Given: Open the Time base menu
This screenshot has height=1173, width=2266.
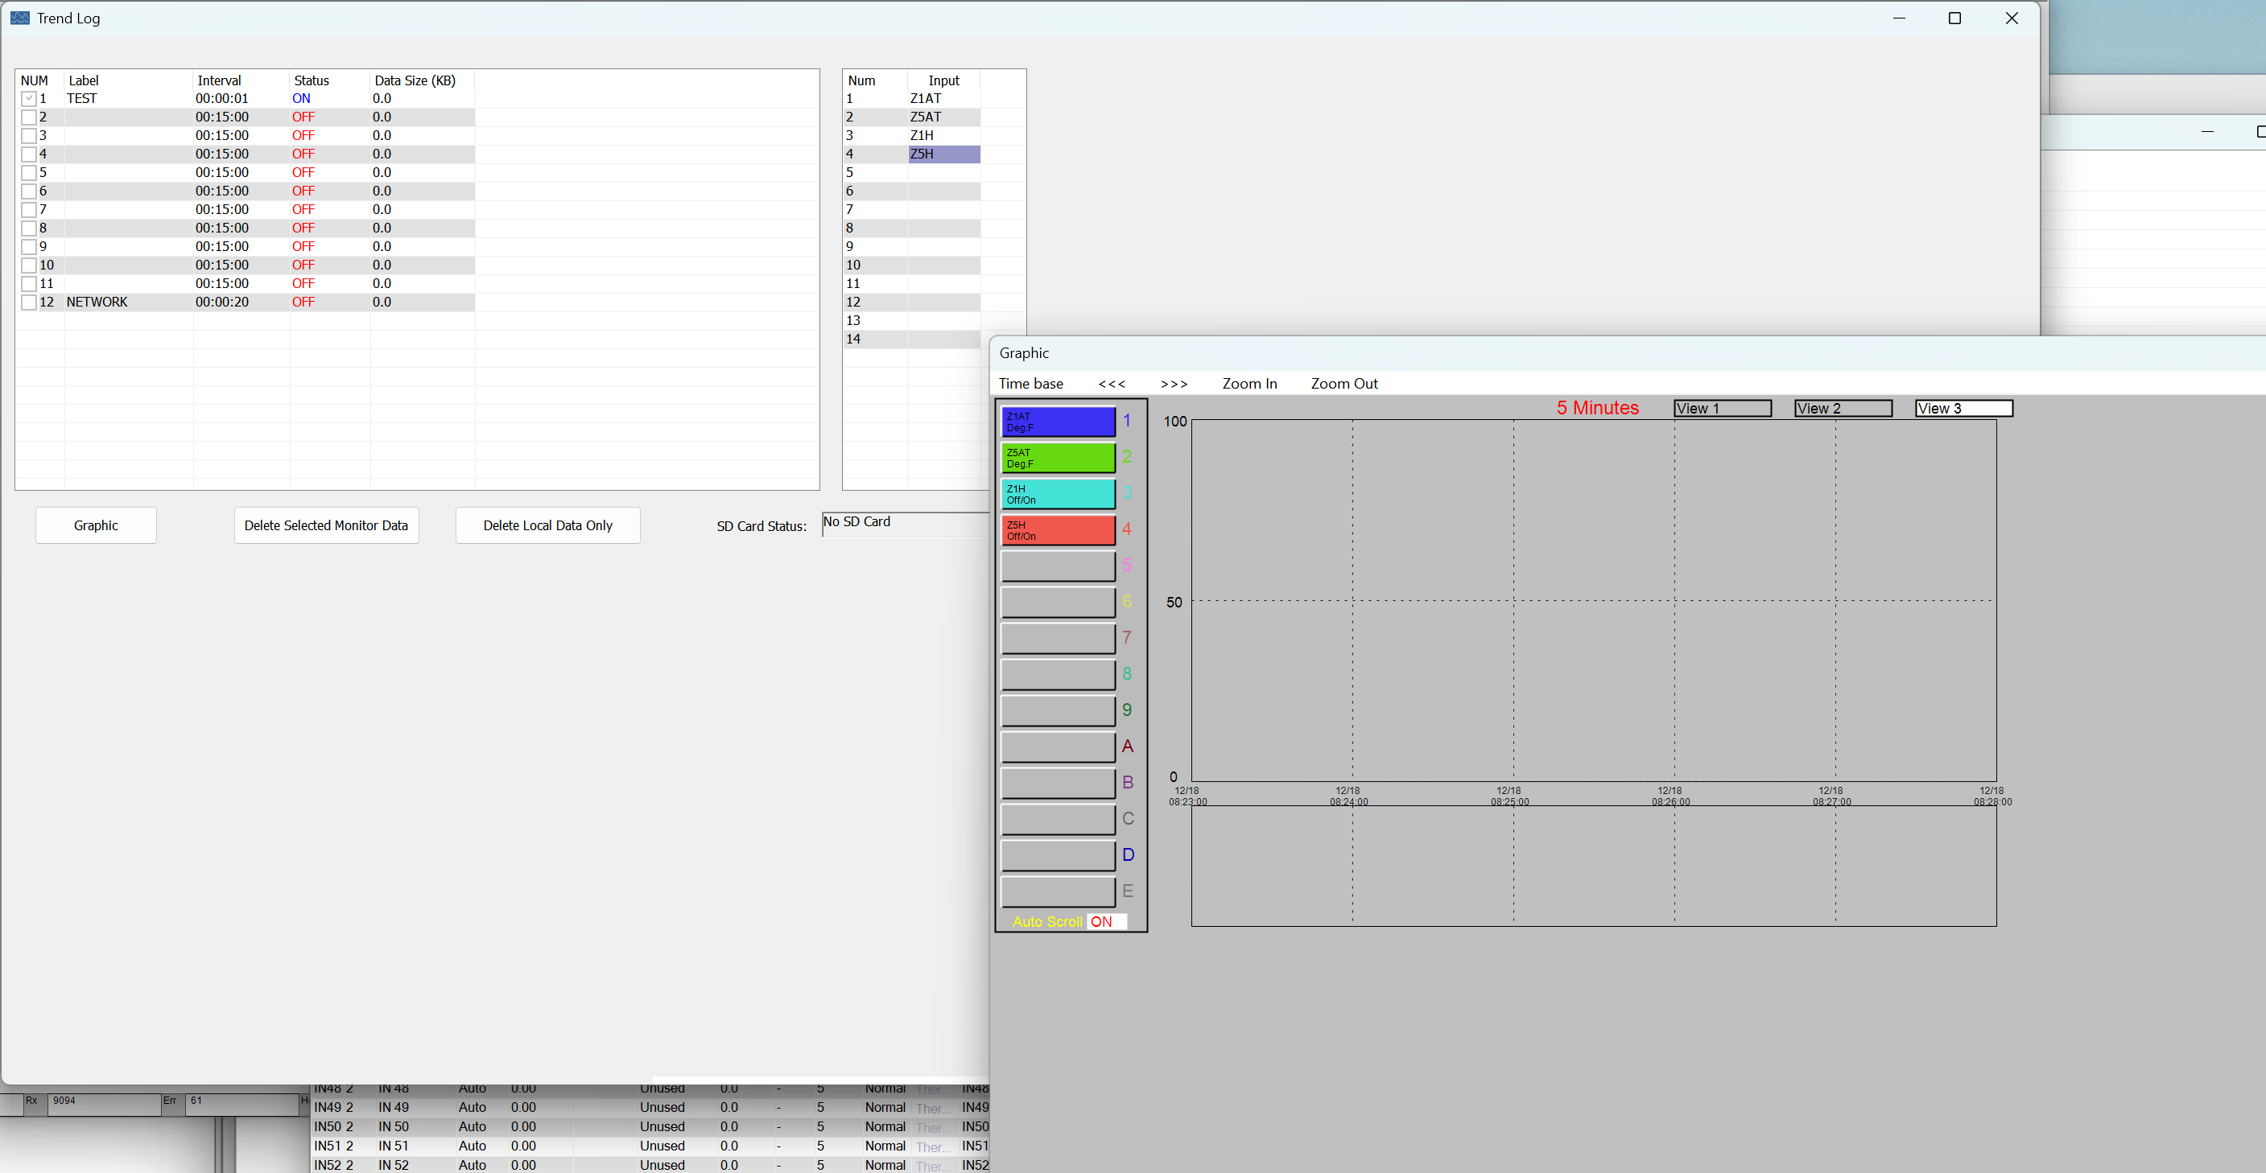Looking at the screenshot, I should 1030,384.
